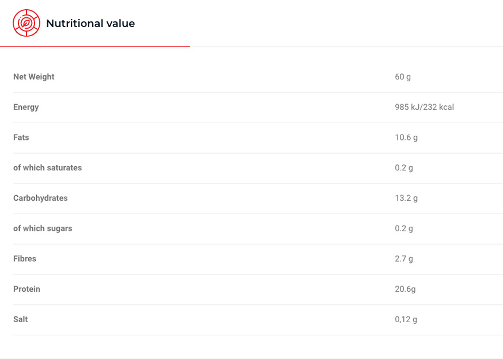
Task: Click the 60 g net weight value
Action: tap(403, 77)
